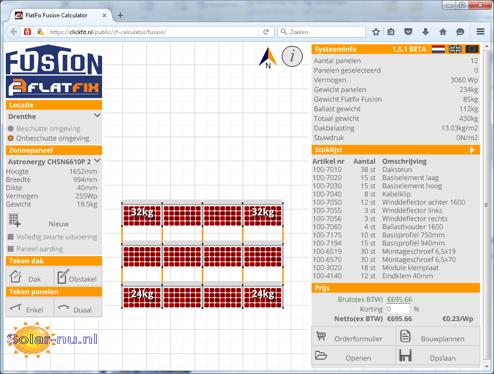Screen dimensions: 494x374
Task: Click the new solar panel grid icon
Action: (14, 220)
